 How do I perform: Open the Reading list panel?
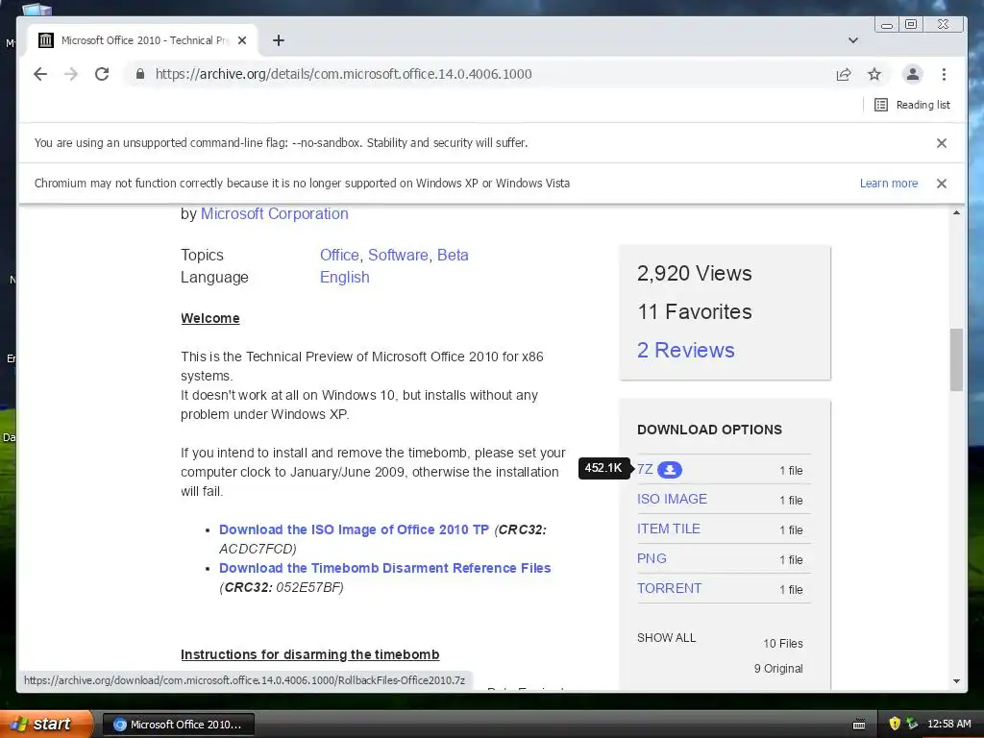tap(912, 105)
